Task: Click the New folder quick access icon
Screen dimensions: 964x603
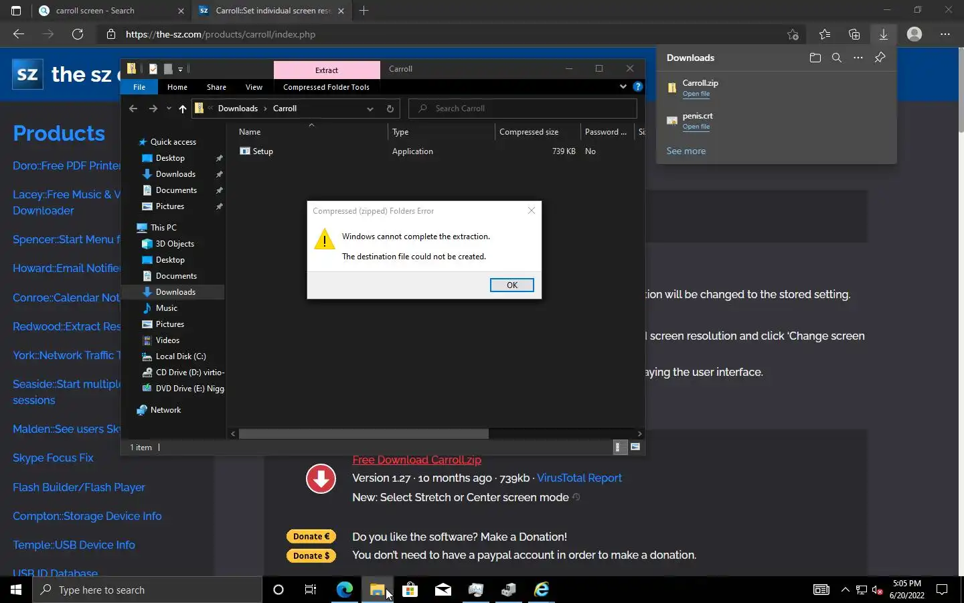Action: point(168,68)
